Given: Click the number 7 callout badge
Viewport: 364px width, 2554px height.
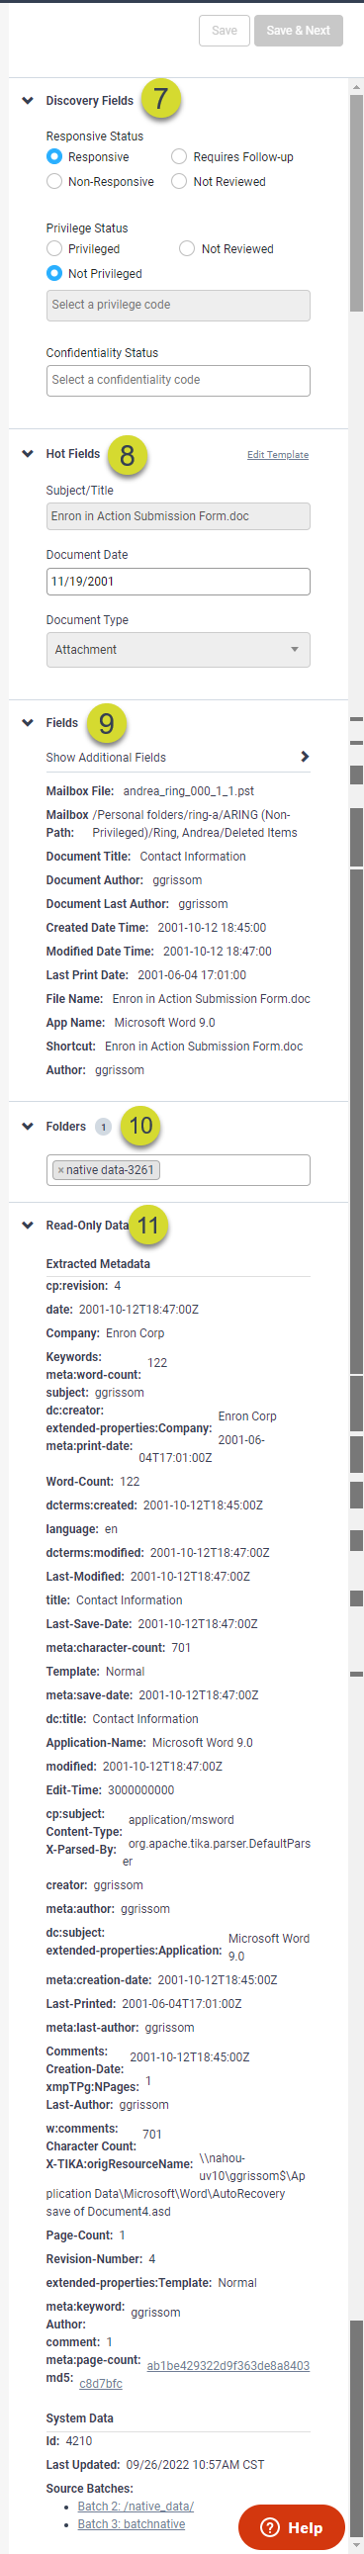Looking at the screenshot, I should [160, 98].
